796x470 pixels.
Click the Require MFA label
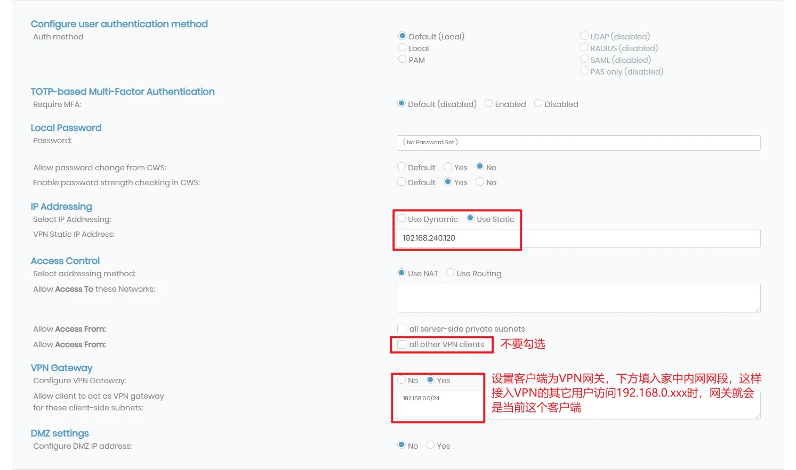[x=57, y=104]
